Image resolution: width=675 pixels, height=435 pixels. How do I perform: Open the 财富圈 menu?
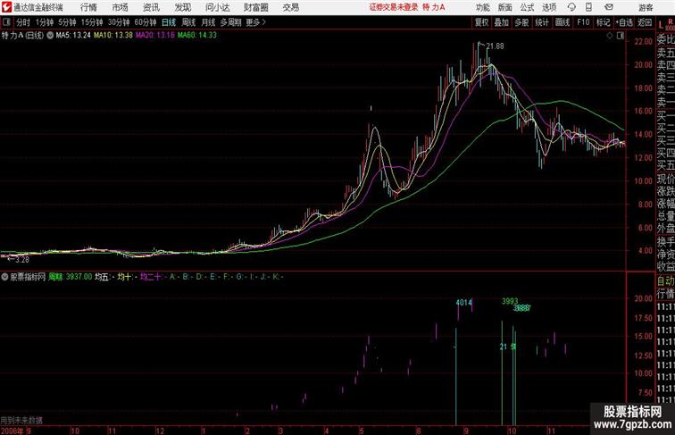point(255,7)
